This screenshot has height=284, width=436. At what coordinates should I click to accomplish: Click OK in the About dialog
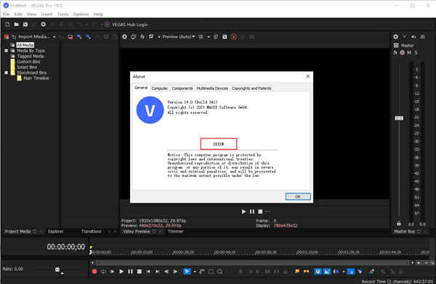pyautogui.click(x=298, y=196)
